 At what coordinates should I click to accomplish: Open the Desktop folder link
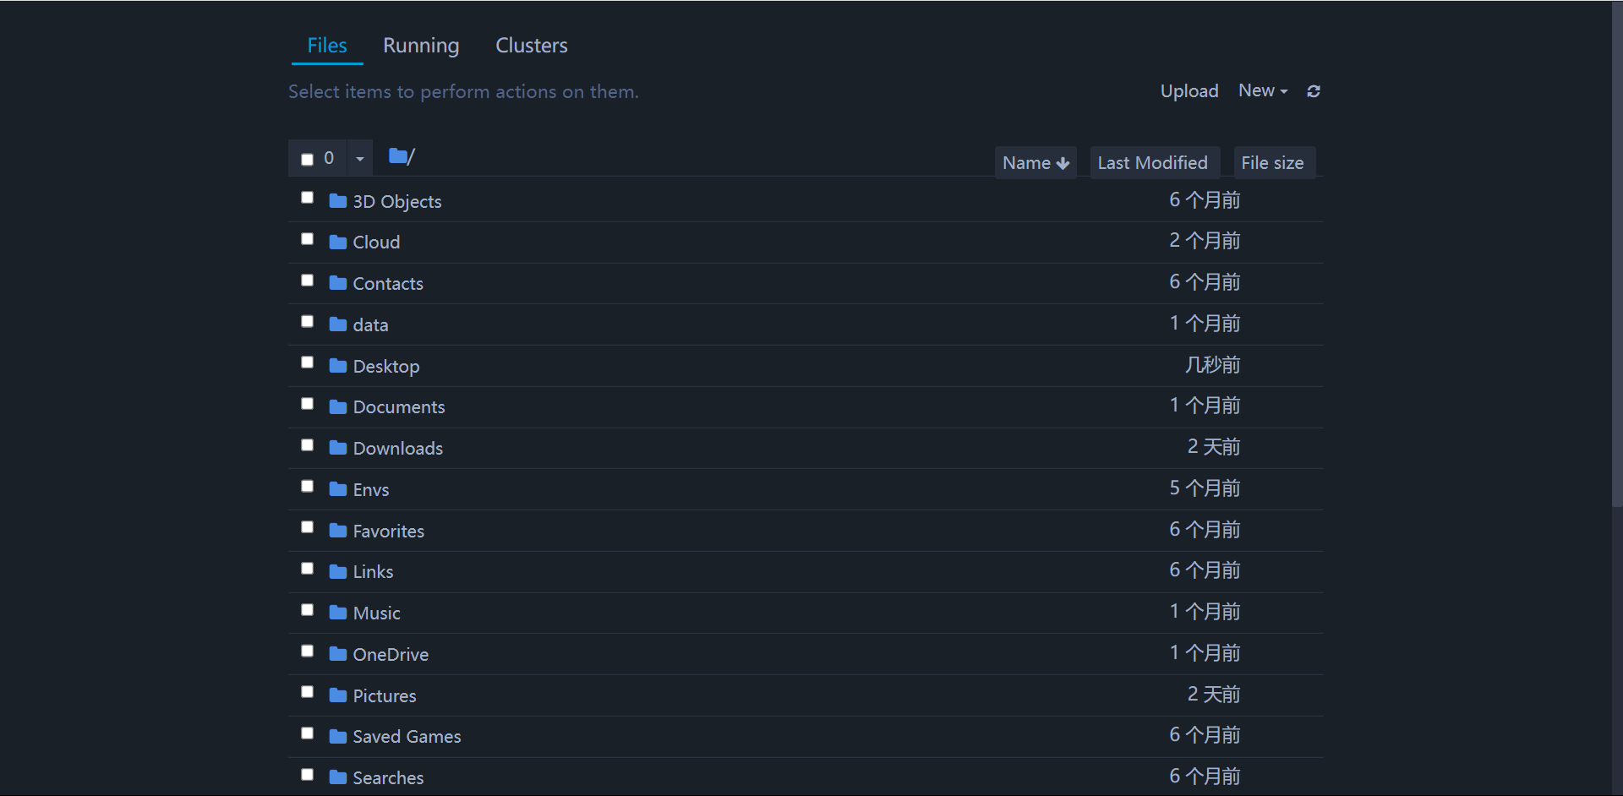click(386, 366)
